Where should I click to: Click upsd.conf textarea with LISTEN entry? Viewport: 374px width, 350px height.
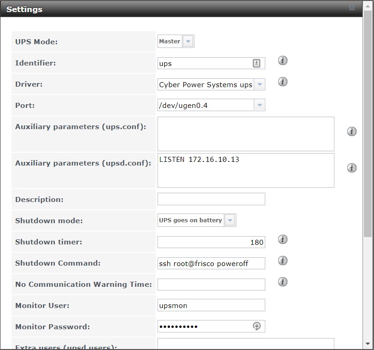pyautogui.click(x=245, y=171)
